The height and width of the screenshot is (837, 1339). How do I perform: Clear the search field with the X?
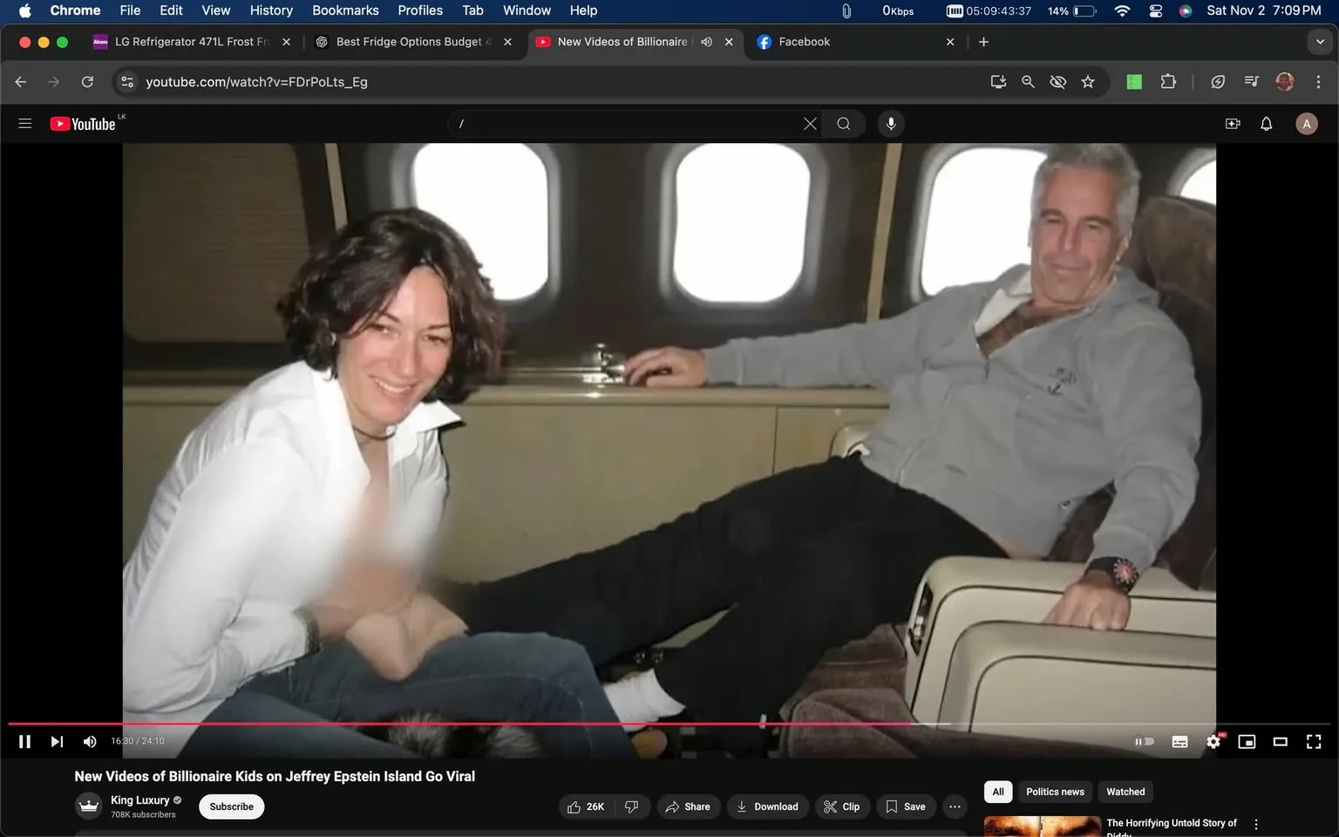(809, 123)
